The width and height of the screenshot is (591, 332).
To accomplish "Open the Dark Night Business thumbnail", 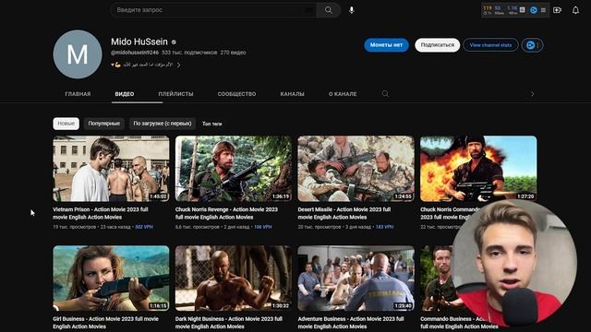I will [234, 279].
